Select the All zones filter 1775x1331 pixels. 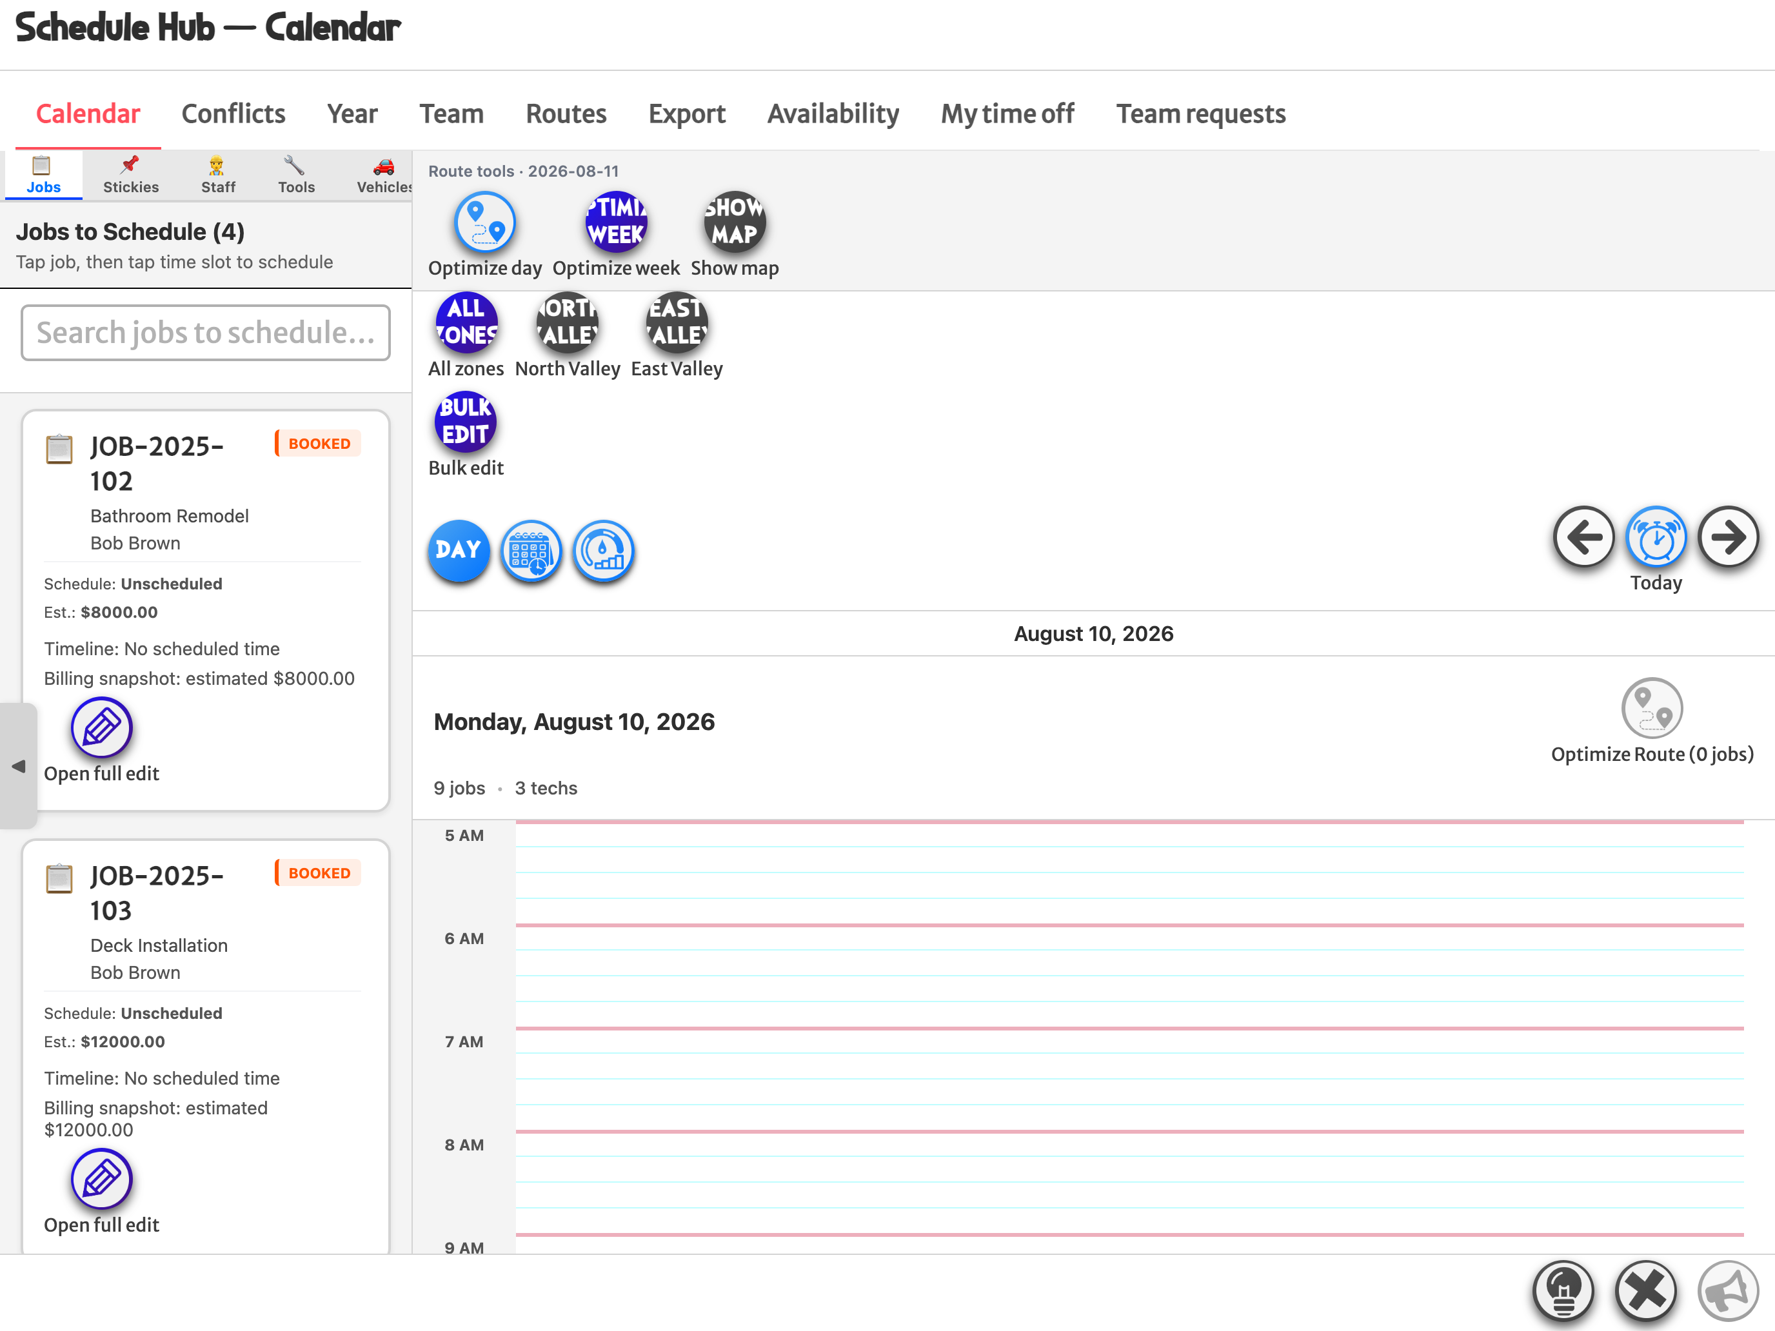pos(466,322)
